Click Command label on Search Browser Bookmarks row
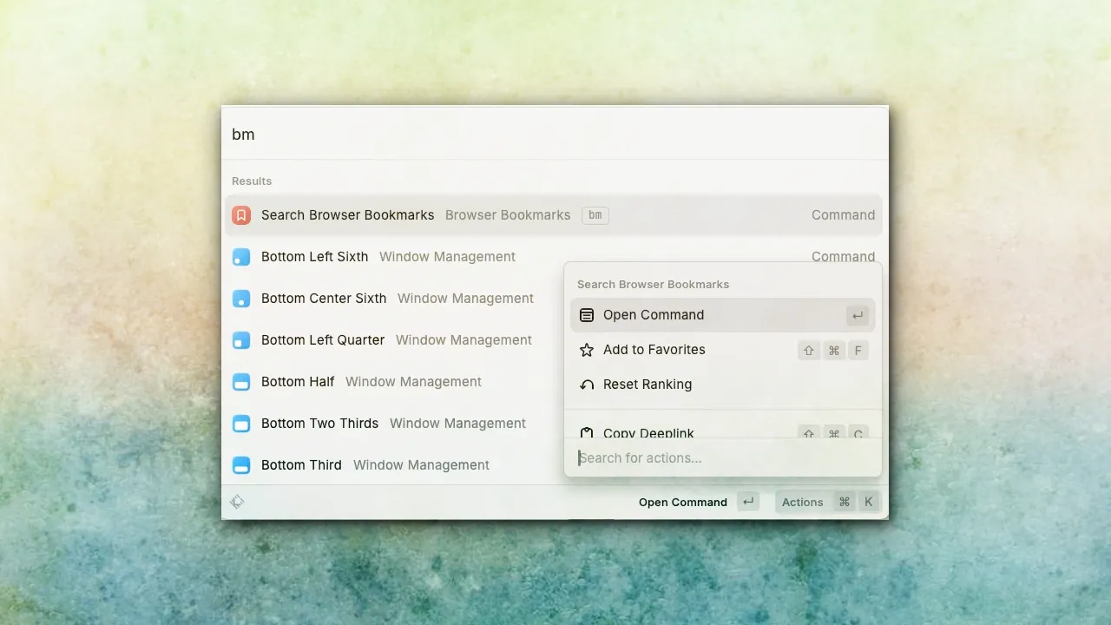 coord(843,215)
